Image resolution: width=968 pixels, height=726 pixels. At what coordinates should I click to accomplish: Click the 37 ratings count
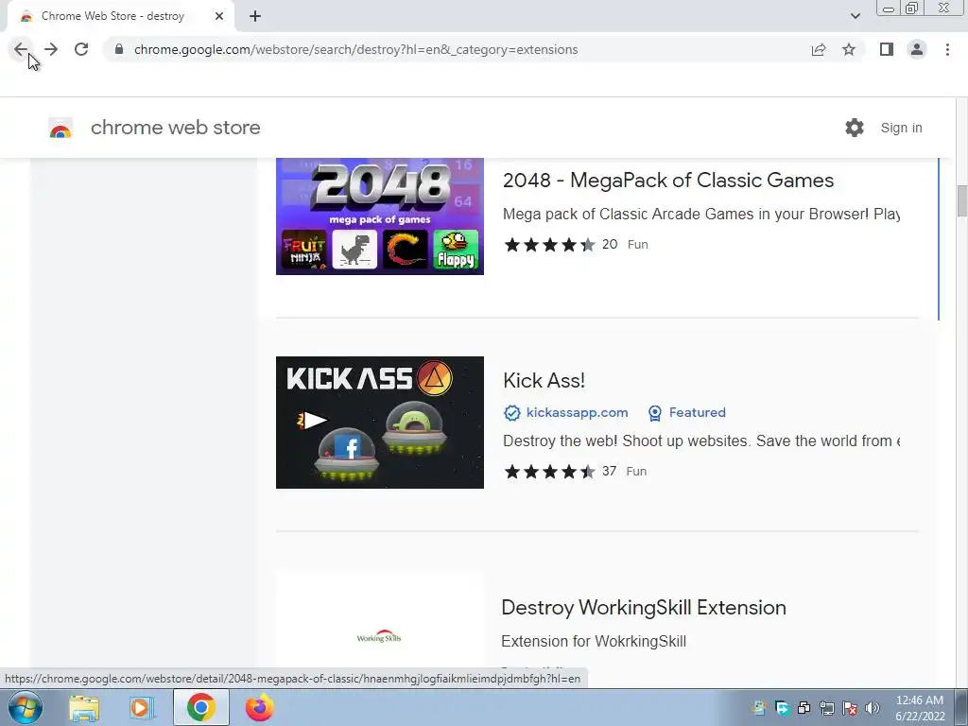tap(610, 472)
